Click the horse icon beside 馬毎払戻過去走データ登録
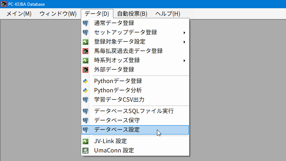 click(x=85, y=51)
